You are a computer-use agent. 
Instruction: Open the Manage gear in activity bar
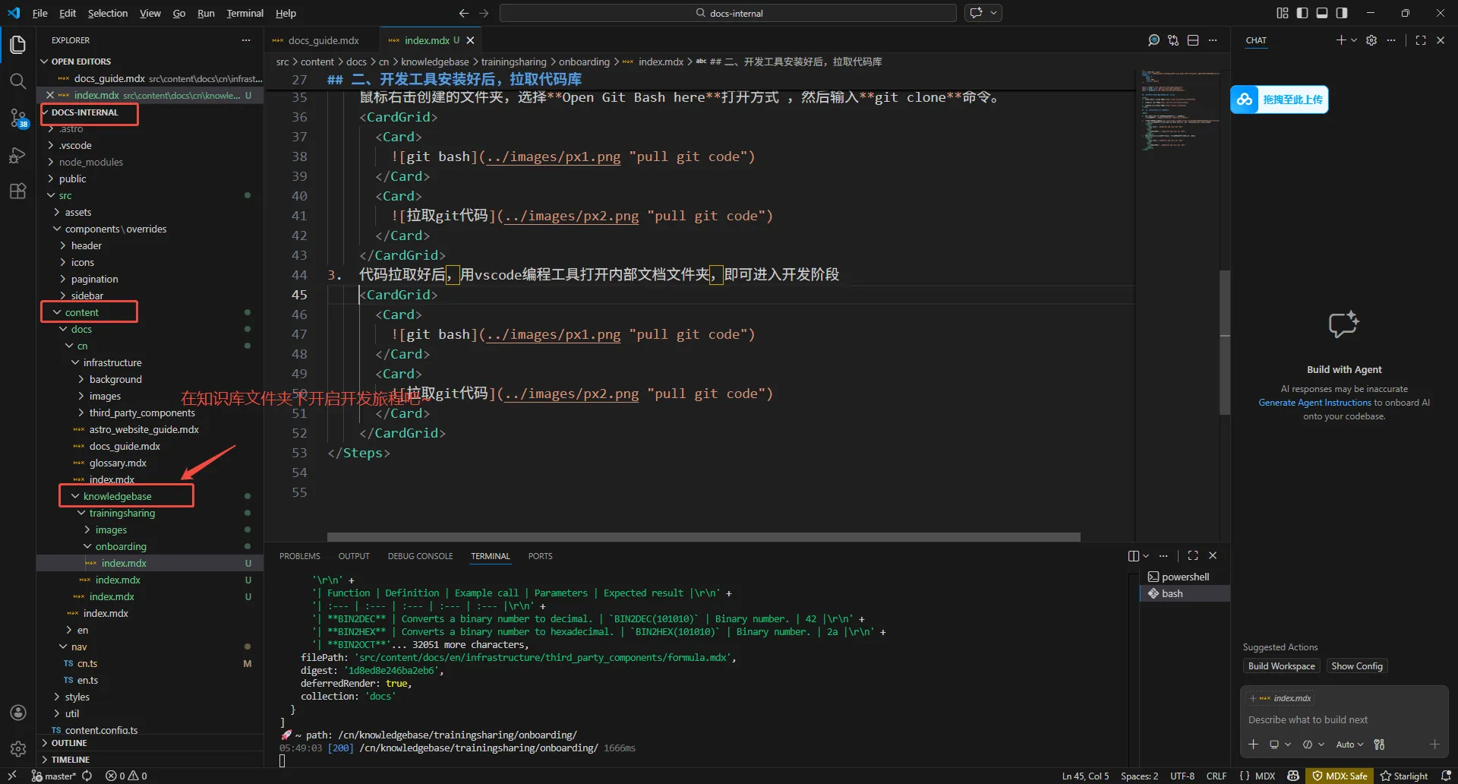pyautogui.click(x=18, y=749)
